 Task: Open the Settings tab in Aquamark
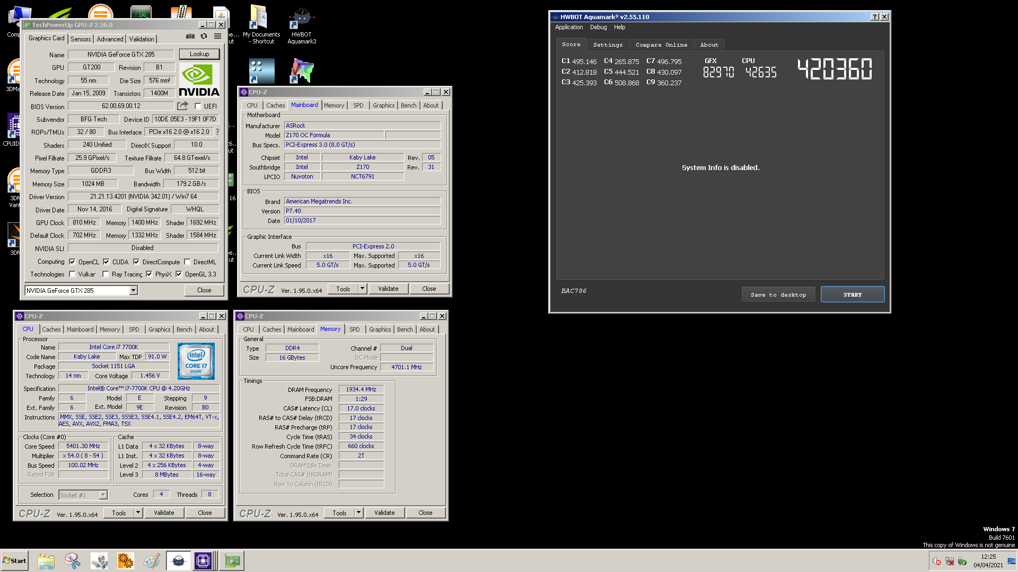click(x=608, y=45)
